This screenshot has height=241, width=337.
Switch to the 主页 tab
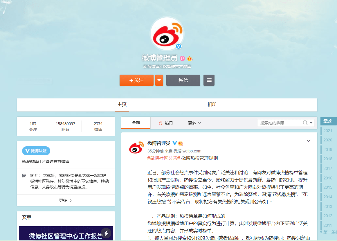[122, 105]
